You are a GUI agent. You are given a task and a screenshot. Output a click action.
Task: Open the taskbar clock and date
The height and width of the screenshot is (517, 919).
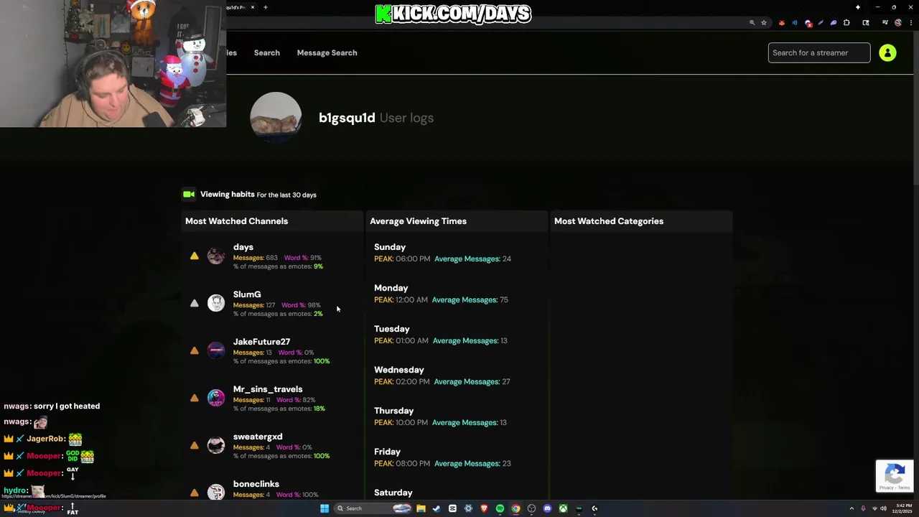tap(904, 508)
